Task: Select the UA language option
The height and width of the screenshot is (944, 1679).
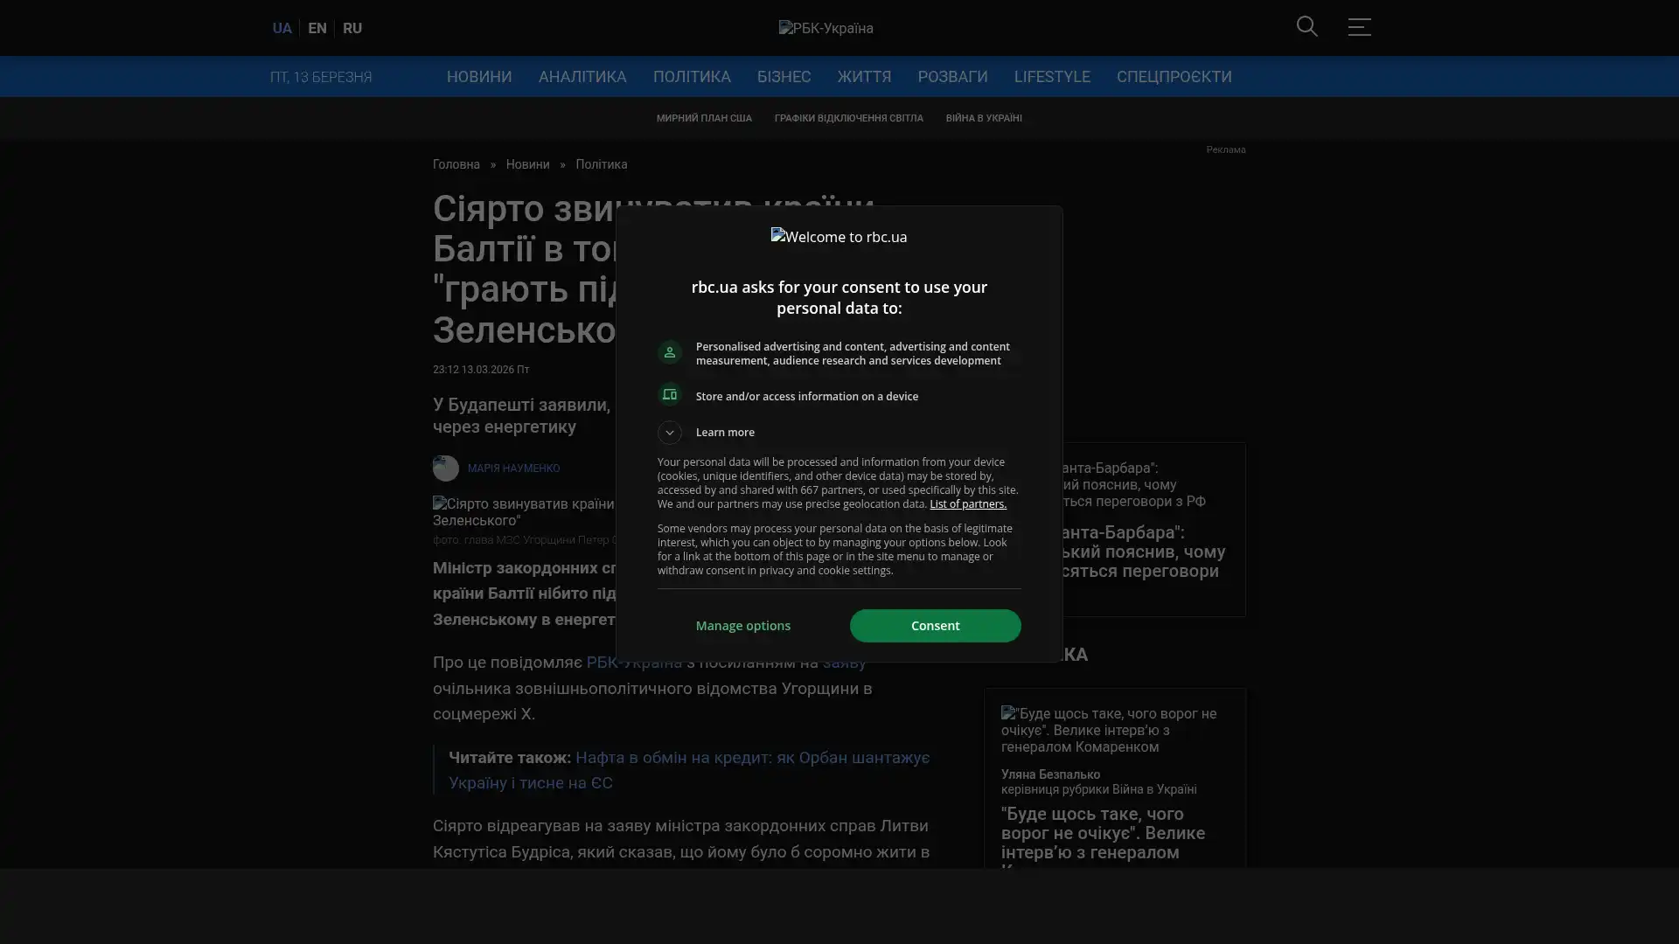Action: (282, 29)
